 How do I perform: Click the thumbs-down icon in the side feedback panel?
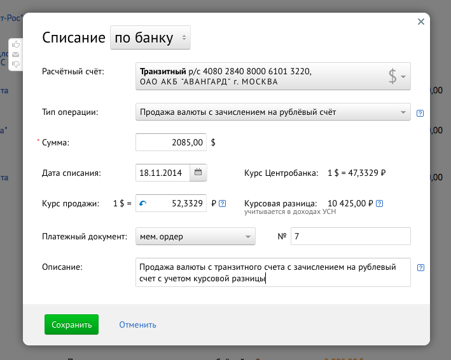click(16, 64)
